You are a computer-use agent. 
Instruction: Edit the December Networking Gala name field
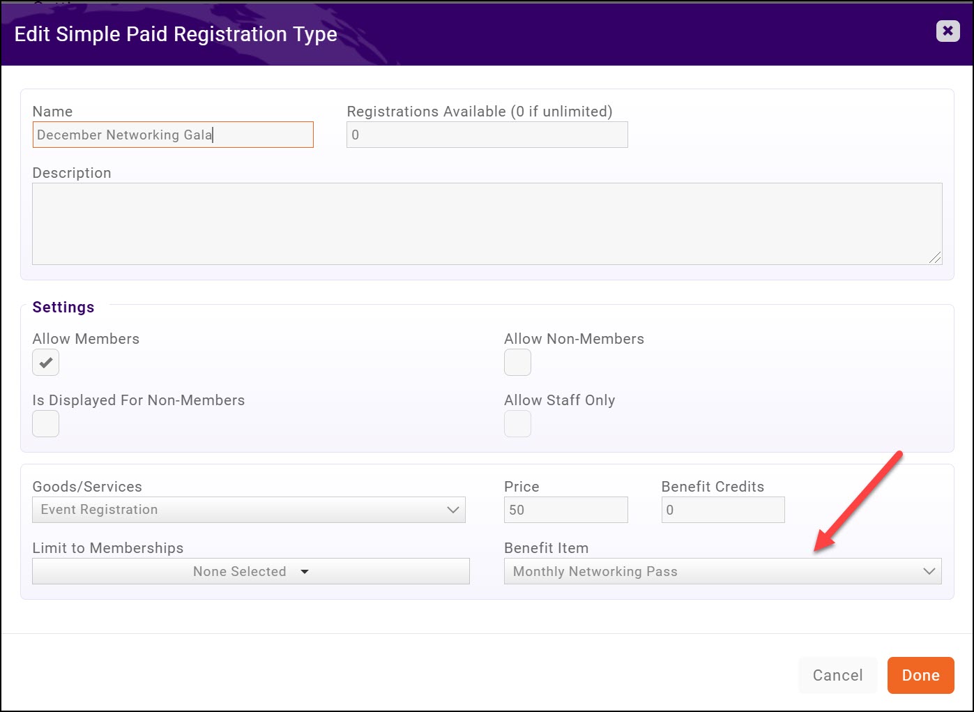[172, 135]
